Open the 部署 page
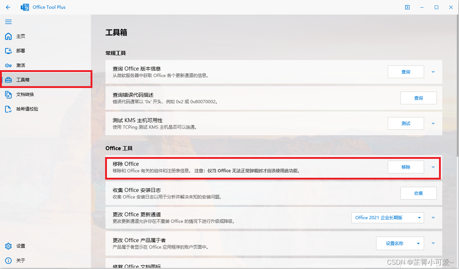 click(45, 51)
